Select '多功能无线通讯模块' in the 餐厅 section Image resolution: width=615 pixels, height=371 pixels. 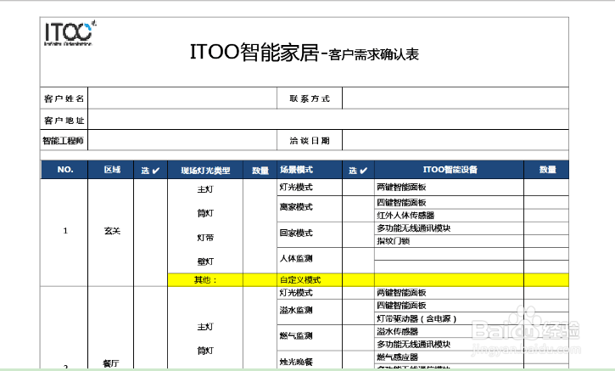(x=449, y=344)
